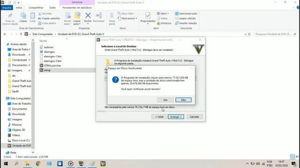
Task: Select the setup file
Action: pyautogui.click(x=47, y=70)
